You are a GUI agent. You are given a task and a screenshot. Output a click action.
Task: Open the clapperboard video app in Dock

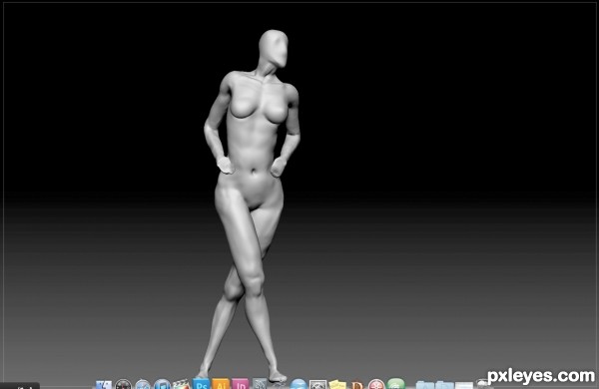click(x=181, y=384)
